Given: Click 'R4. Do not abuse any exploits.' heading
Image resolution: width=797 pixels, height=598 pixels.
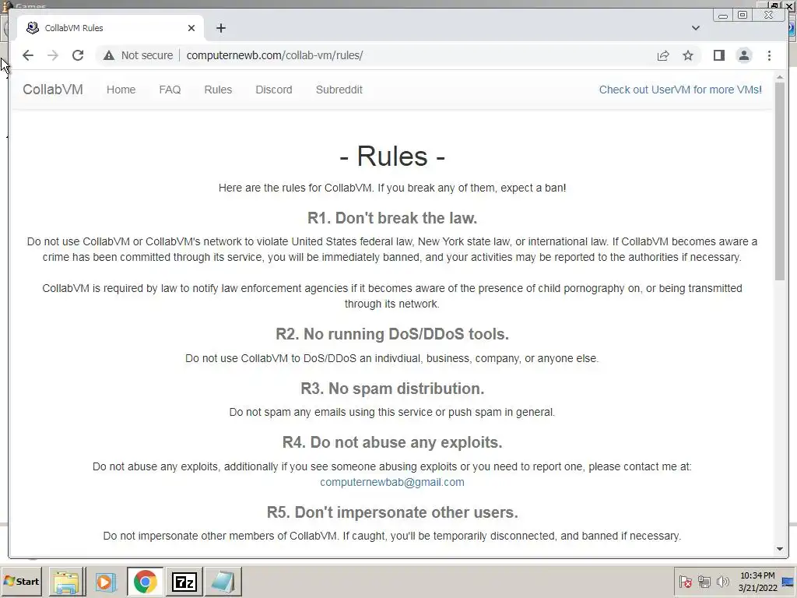Looking at the screenshot, I should (392, 442).
